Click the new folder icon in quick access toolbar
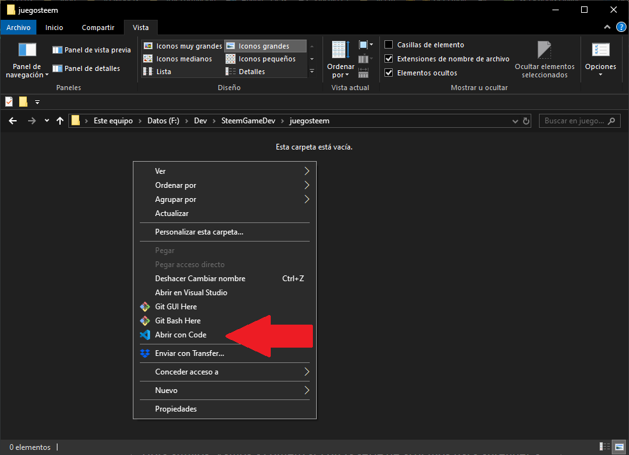This screenshot has height=455, width=629. (23, 102)
